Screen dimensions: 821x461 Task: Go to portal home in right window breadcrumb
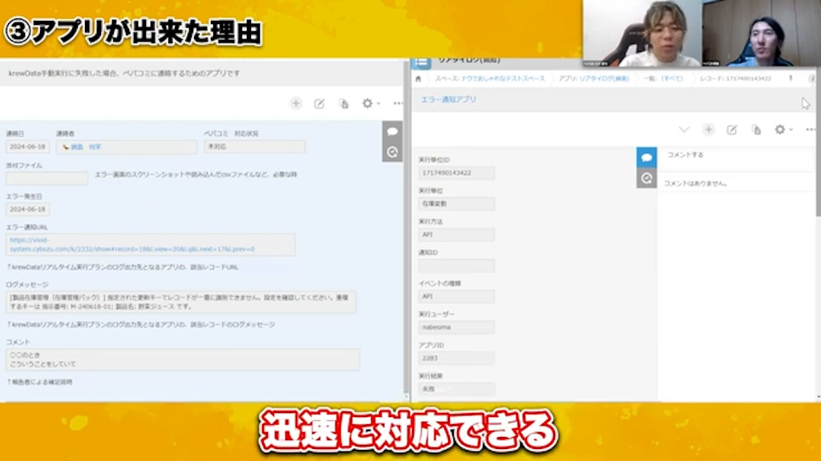(418, 79)
